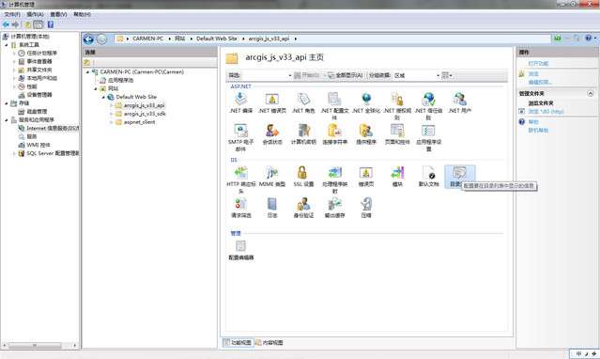The height and width of the screenshot is (359, 600).
Task: Select the 默认文档 icon
Action: [428, 177]
